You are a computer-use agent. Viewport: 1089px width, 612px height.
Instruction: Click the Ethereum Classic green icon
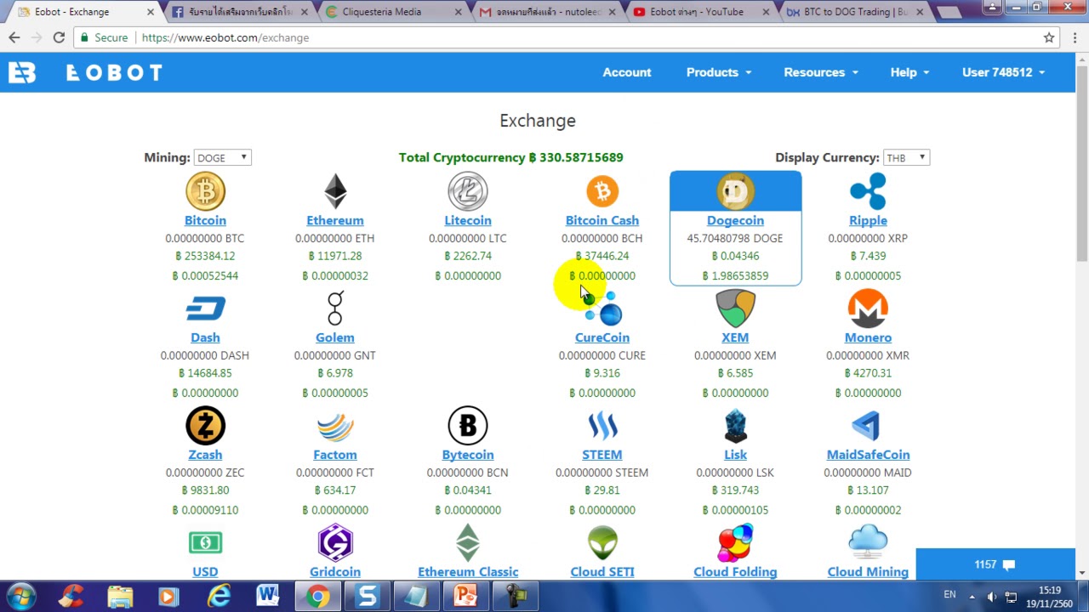468,543
